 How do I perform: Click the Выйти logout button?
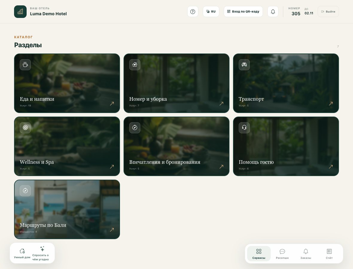[328, 11]
